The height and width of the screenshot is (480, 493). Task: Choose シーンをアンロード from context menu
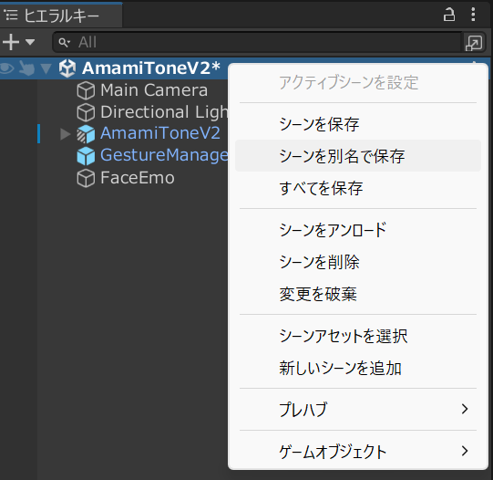point(358,230)
